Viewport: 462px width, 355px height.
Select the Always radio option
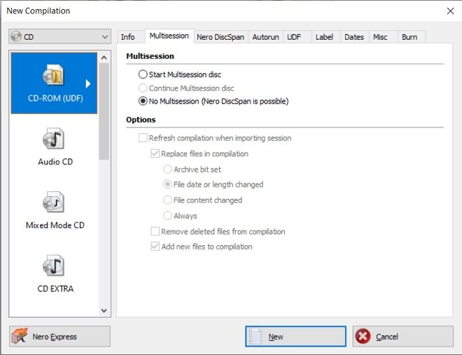click(167, 216)
